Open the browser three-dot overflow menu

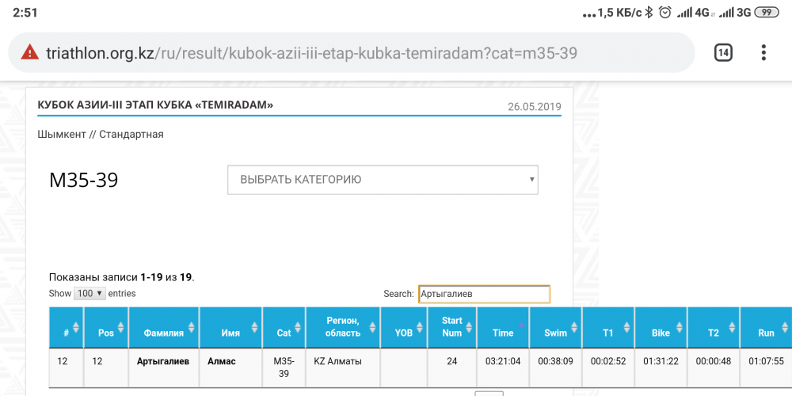763,53
